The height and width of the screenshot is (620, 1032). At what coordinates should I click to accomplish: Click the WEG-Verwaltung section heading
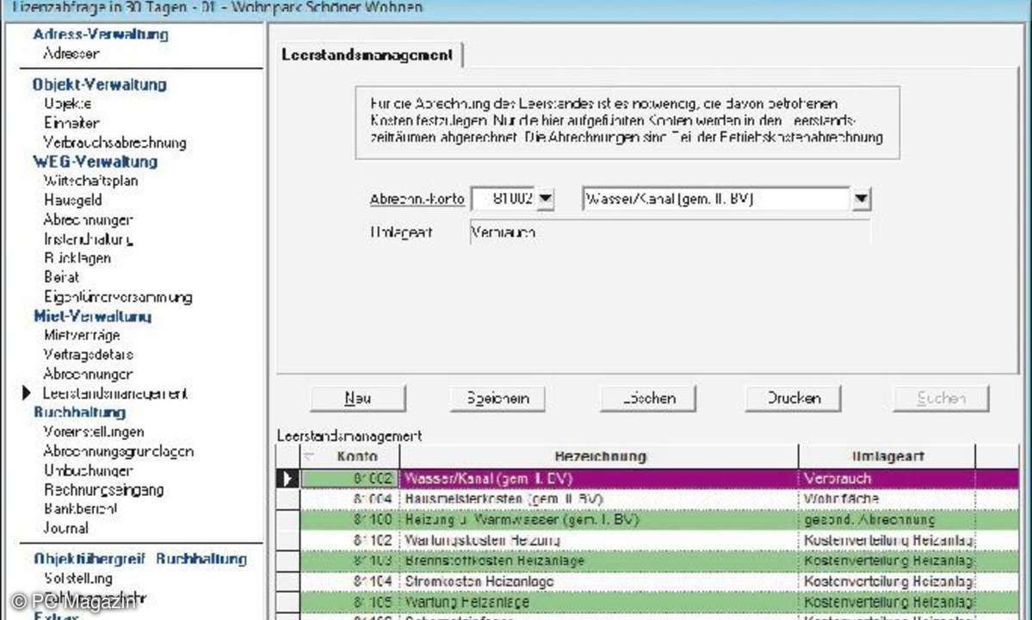(x=96, y=161)
